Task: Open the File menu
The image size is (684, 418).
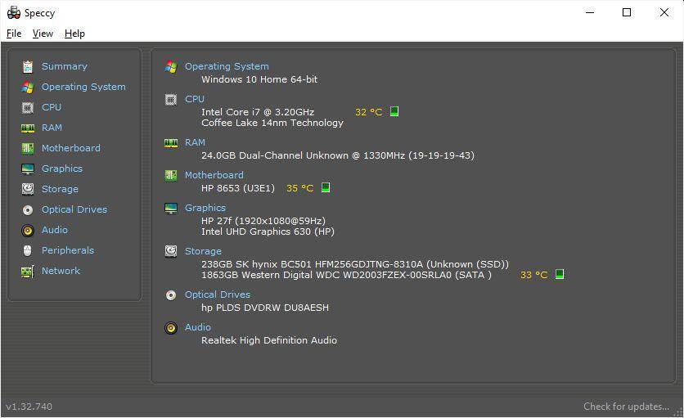Action: pyautogui.click(x=14, y=34)
